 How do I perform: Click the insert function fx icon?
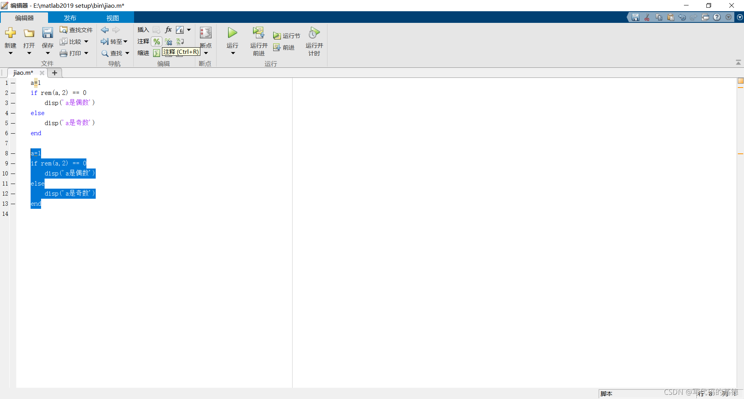(x=168, y=30)
